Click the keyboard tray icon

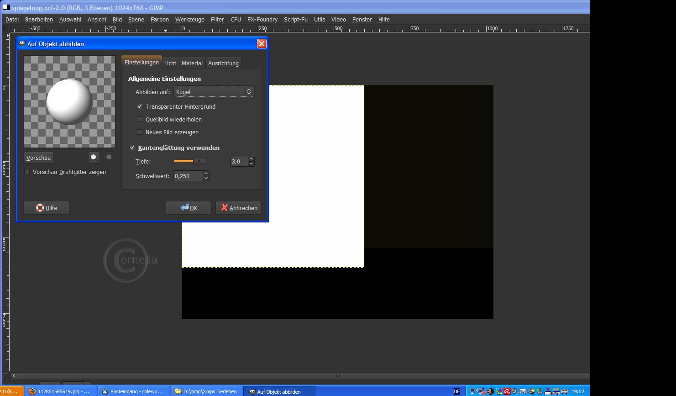[548, 391]
